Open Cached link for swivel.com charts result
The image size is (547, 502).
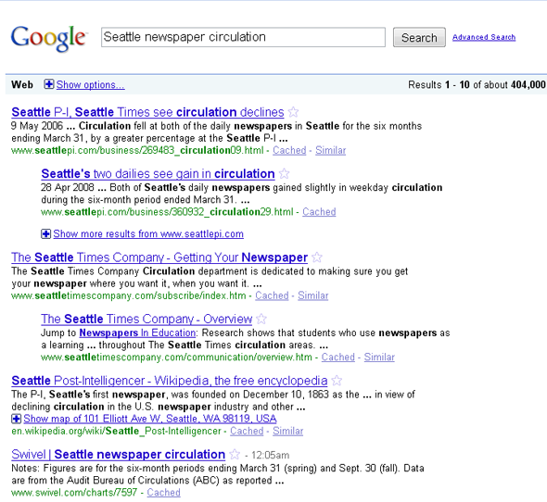[163, 492]
